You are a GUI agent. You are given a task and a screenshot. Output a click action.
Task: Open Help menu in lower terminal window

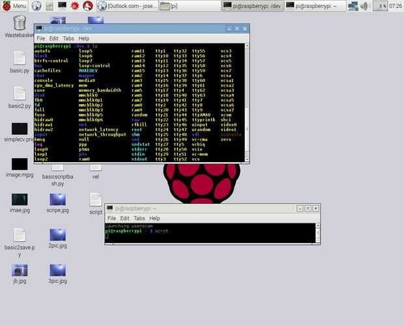tap(154, 218)
